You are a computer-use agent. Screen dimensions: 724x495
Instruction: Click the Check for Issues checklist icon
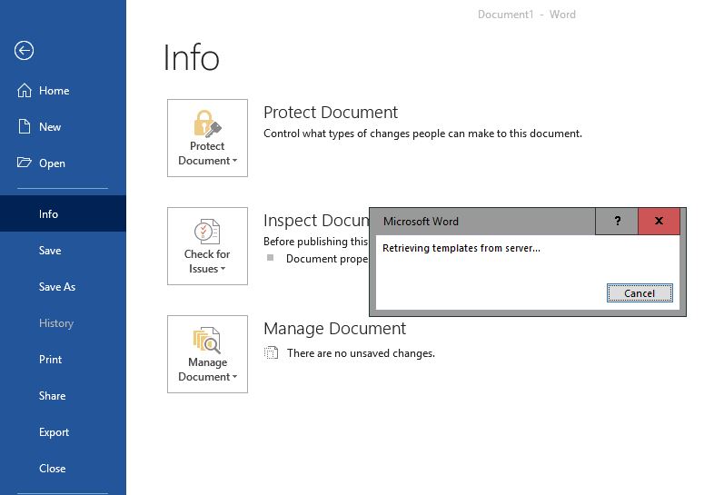207,232
